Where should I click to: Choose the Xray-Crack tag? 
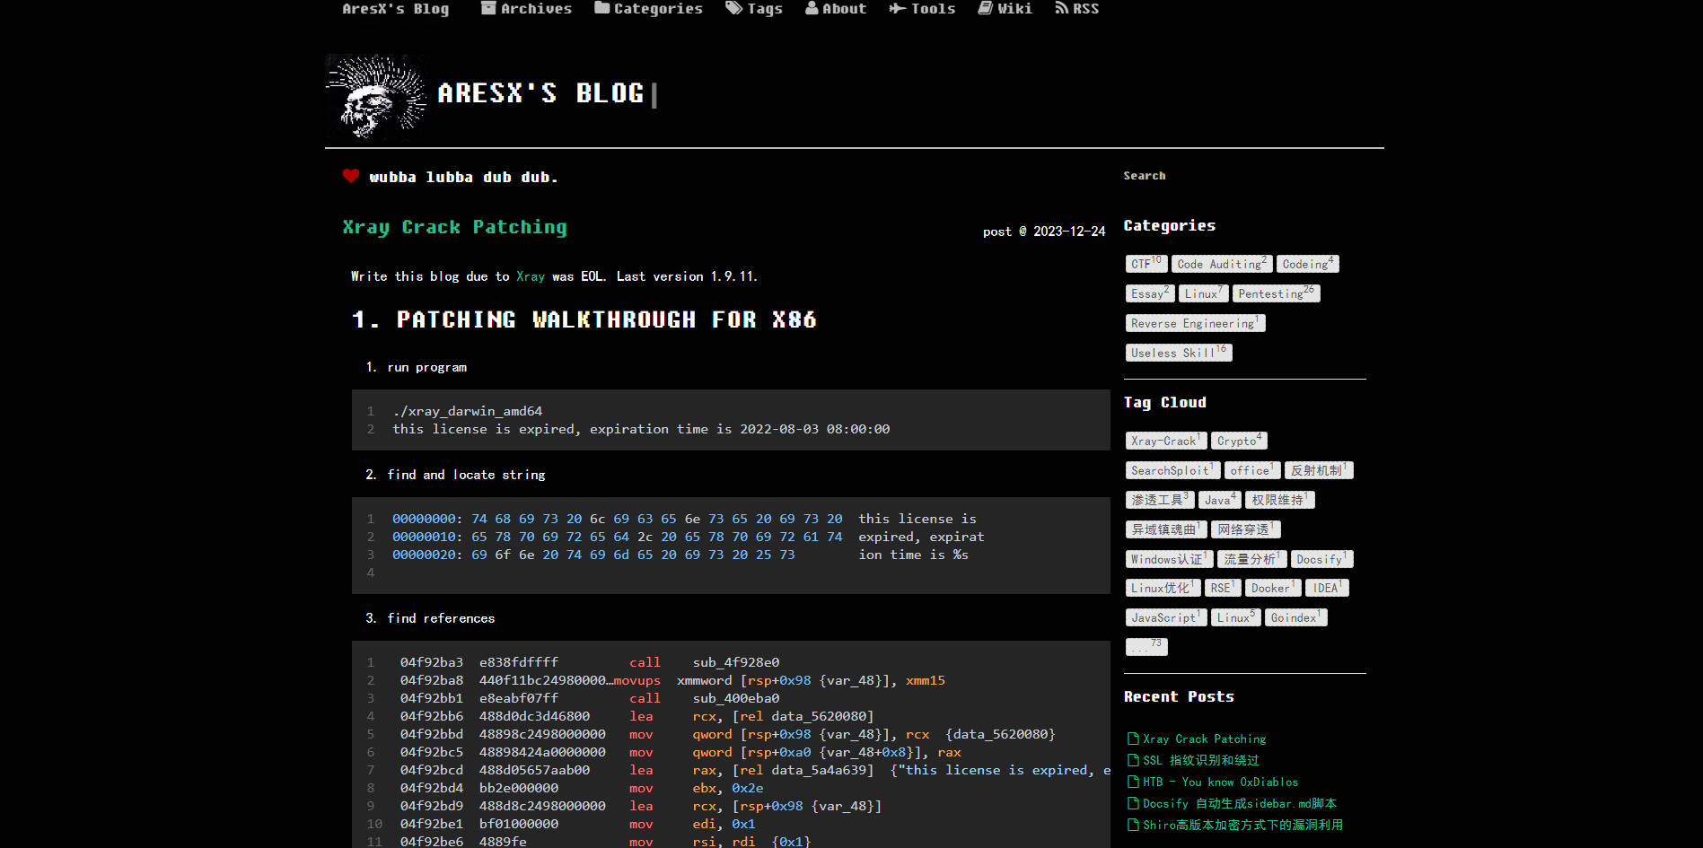click(x=1165, y=441)
